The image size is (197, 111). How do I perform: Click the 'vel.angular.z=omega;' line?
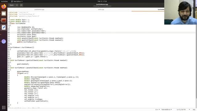click(x=34, y=99)
